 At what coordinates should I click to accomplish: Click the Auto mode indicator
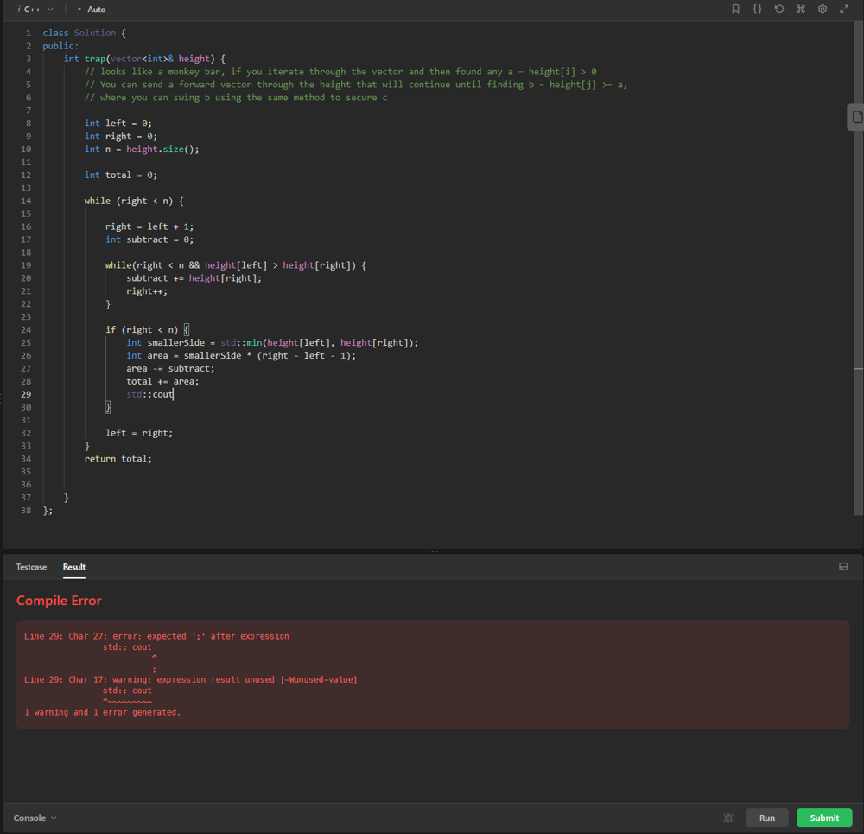(92, 10)
